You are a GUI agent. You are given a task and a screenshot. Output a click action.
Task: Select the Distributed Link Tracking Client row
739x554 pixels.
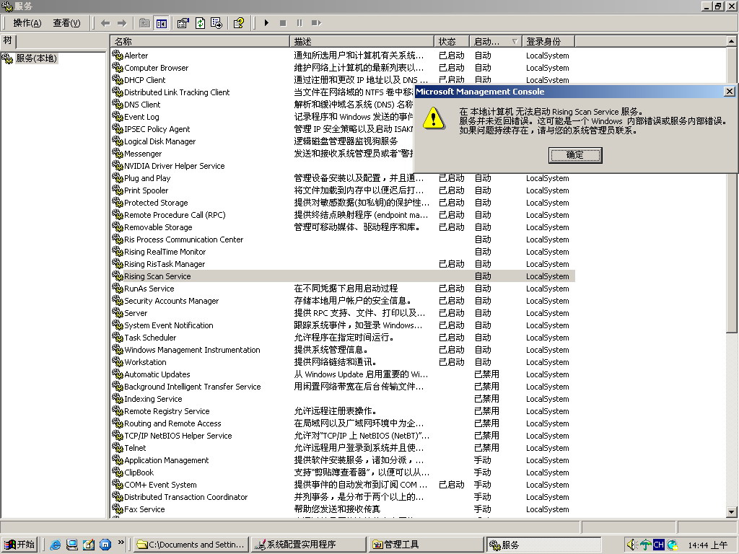tap(263, 92)
